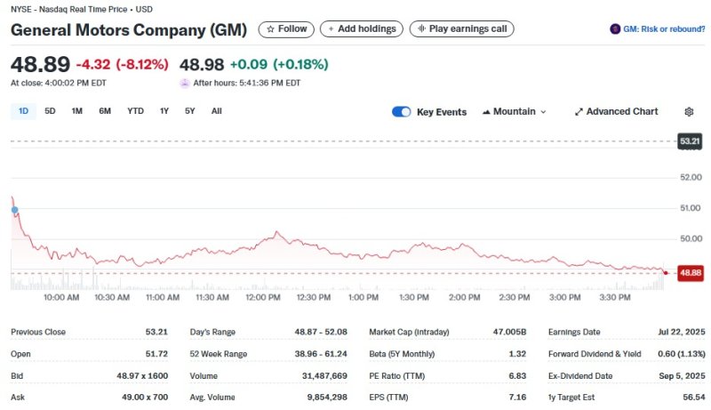Click the Forward Dividend & Yield value 0.60 (1.13%)

[x=682, y=354]
